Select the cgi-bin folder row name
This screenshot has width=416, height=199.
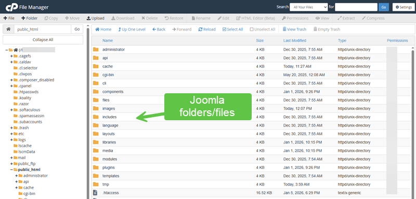pos(108,75)
